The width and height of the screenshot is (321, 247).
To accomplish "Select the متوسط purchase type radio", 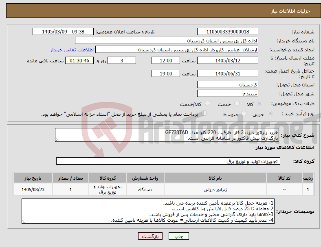I will 244,113.
